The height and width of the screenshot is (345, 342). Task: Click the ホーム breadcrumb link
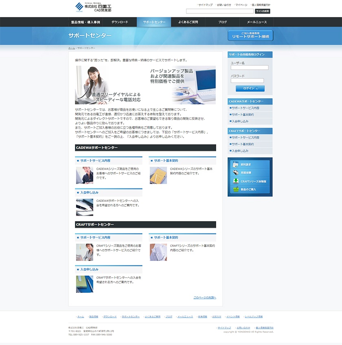click(x=72, y=48)
